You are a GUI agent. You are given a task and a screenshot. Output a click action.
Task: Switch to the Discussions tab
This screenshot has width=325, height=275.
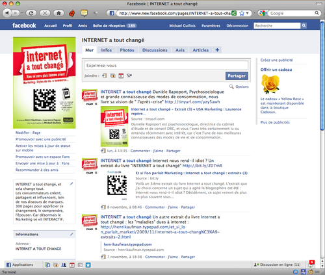point(155,50)
